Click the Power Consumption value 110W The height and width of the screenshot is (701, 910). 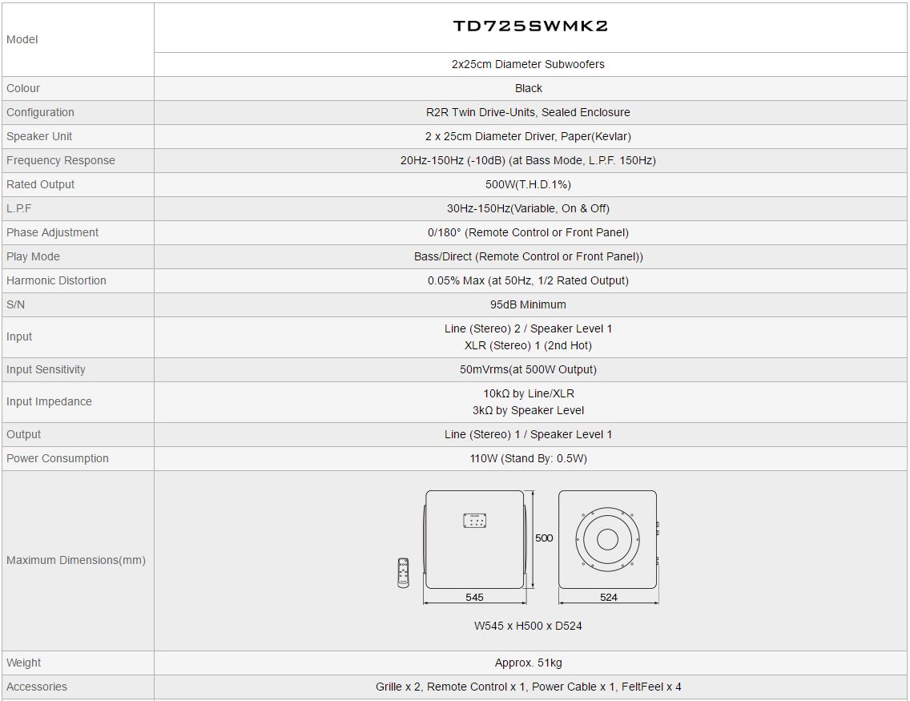coord(528,458)
